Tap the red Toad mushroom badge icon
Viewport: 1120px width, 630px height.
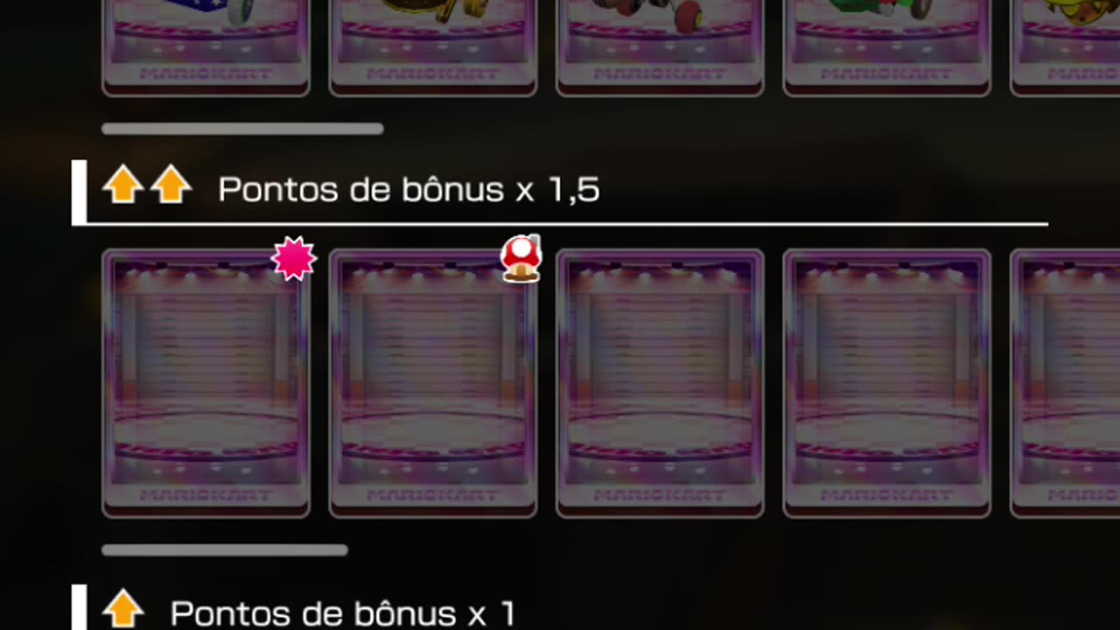[x=521, y=258]
